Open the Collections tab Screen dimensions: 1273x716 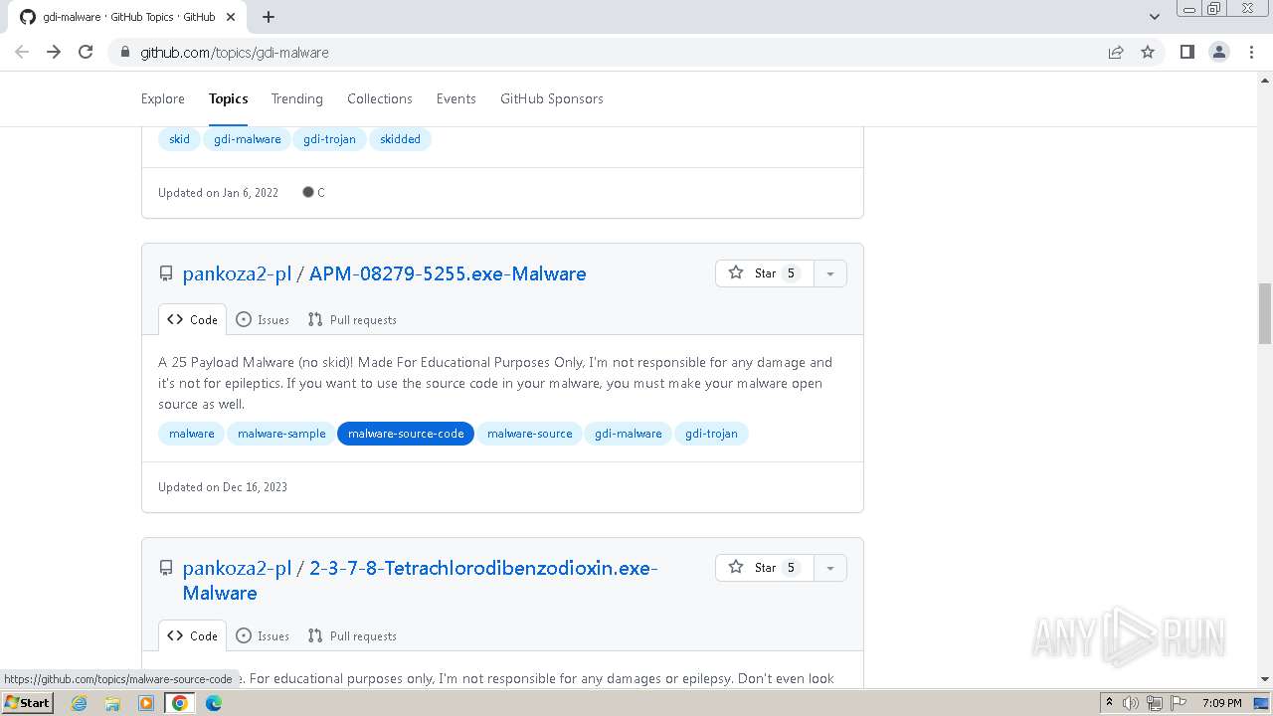point(380,98)
